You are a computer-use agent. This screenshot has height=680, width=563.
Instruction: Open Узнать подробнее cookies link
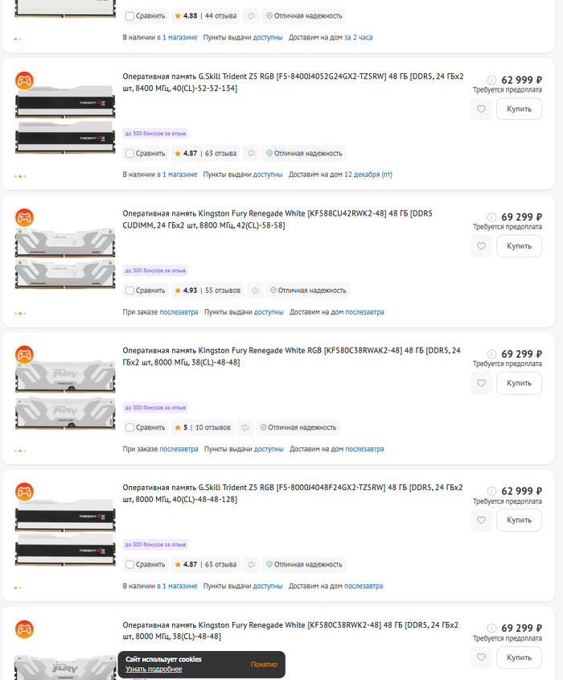(154, 670)
